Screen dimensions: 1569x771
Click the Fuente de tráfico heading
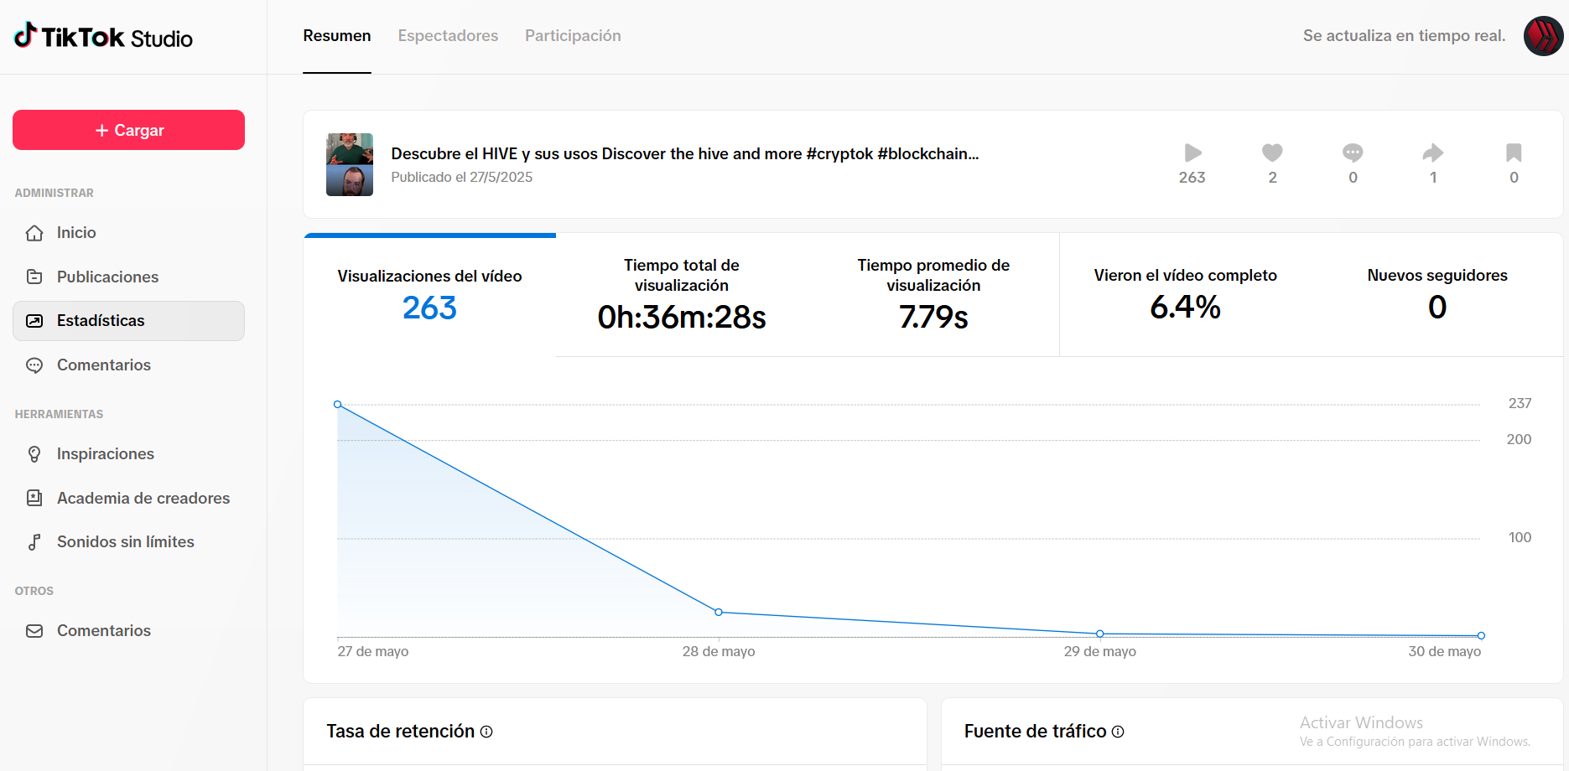pos(1036,732)
